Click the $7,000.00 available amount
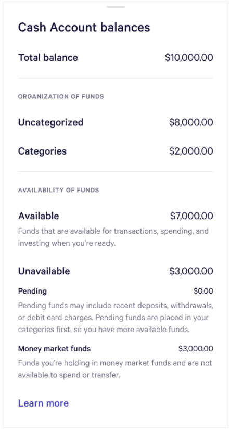The width and height of the screenshot is (230, 430). pos(191,216)
